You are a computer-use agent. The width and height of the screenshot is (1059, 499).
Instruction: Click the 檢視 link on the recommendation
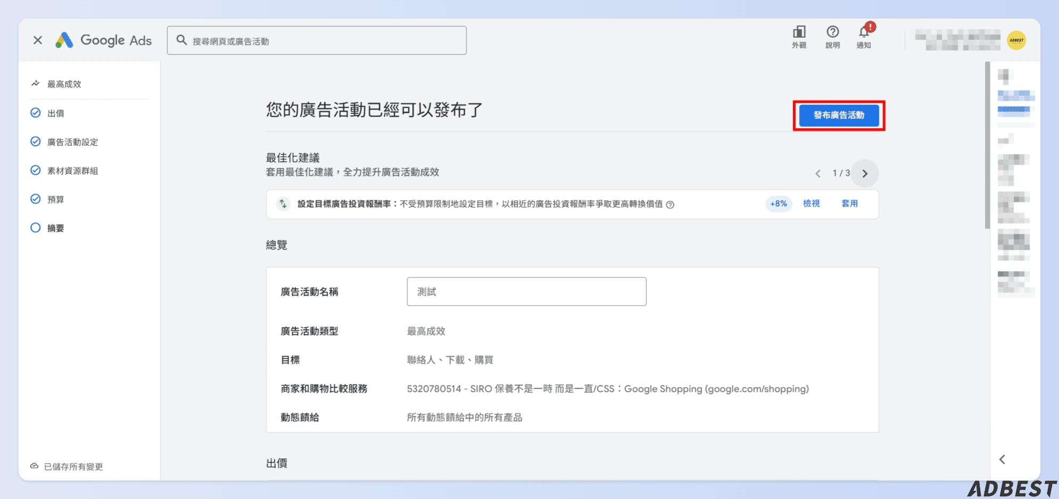(x=811, y=203)
